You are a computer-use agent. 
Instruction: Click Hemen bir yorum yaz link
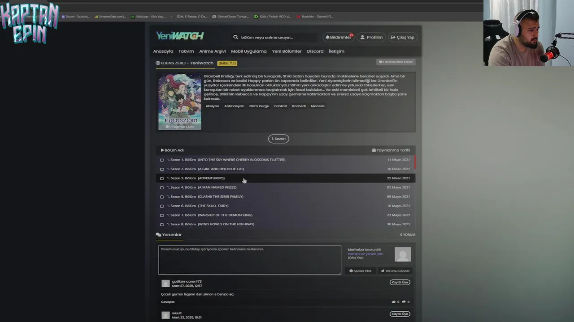[x=365, y=254]
